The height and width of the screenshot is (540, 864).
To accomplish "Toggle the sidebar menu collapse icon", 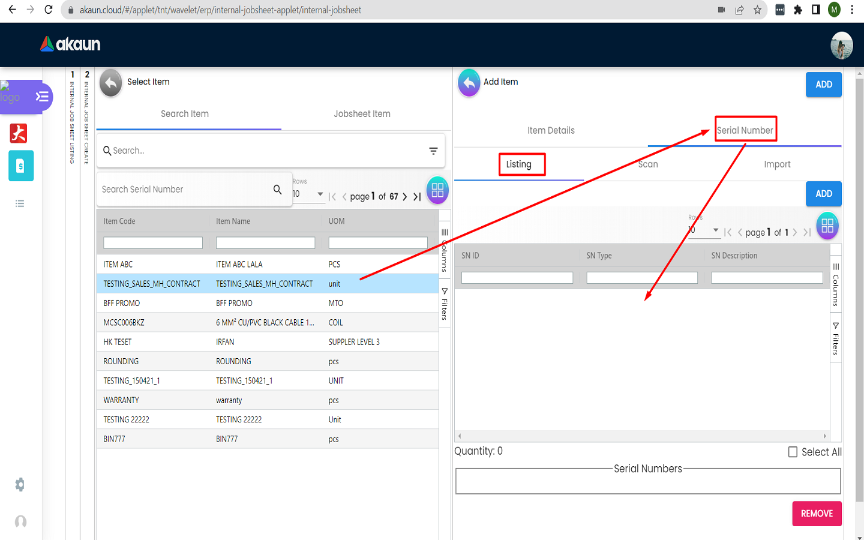I will [42, 97].
